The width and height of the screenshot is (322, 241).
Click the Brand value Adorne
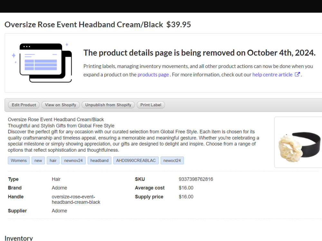point(59,188)
